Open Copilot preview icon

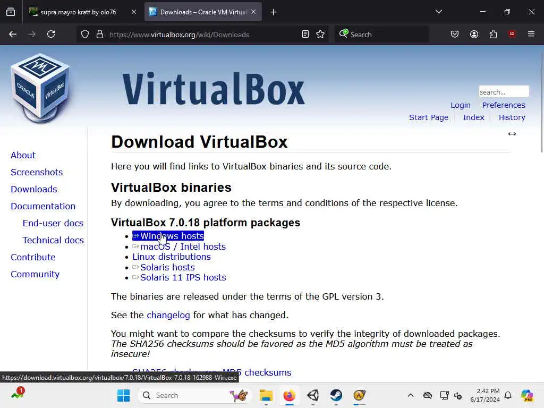click(527, 395)
